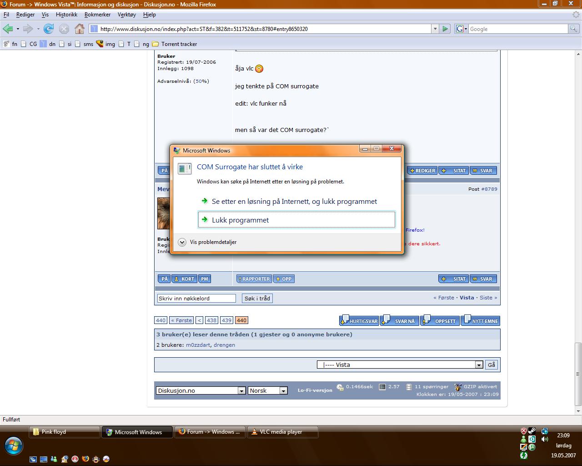Click Show desktop quick launch icon
This screenshot has height=466, width=582.
pyautogui.click(x=44, y=459)
